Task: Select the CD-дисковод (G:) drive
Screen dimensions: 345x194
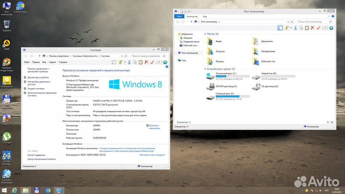Action: click(265, 86)
